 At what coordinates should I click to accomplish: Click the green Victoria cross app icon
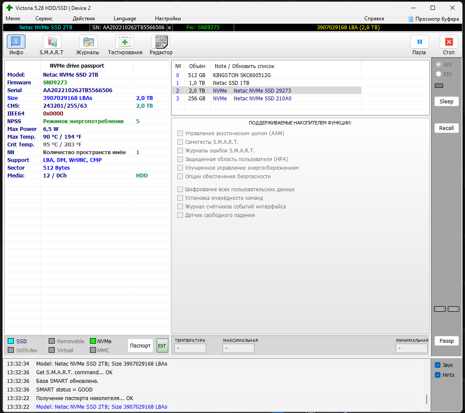click(9, 8)
